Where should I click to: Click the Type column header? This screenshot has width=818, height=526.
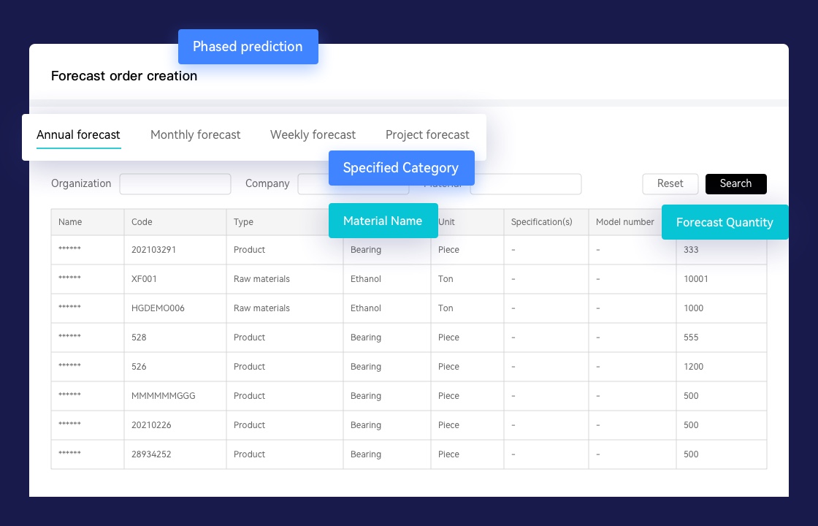coord(243,222)
